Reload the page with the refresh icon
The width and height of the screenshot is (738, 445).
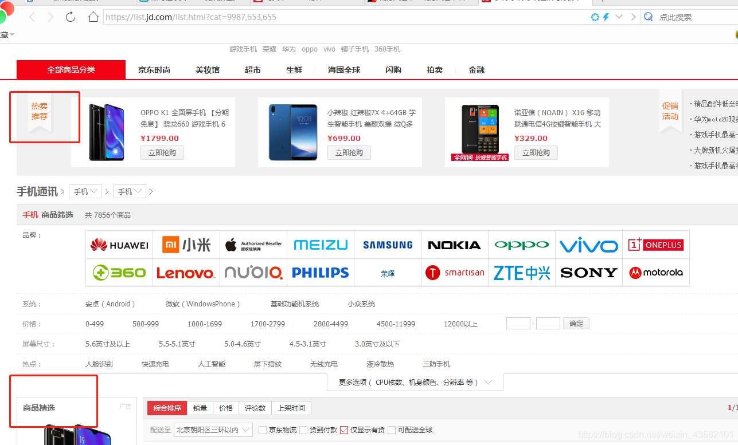[x=71, y=17]
